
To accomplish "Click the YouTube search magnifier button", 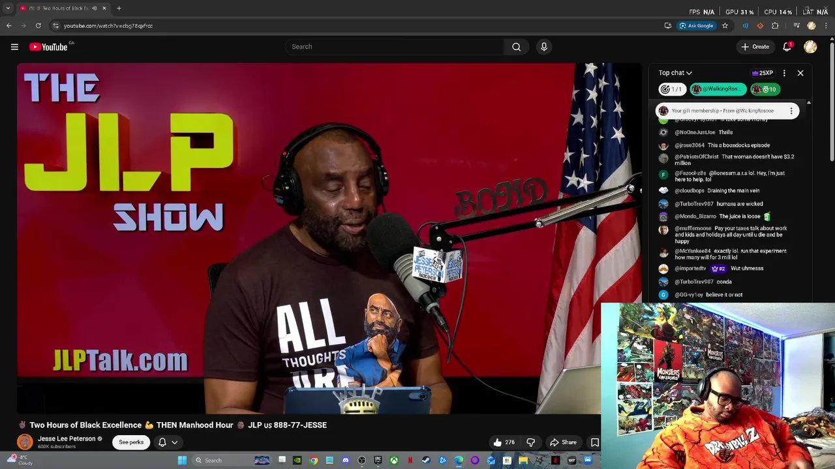I will coord(516,46).
